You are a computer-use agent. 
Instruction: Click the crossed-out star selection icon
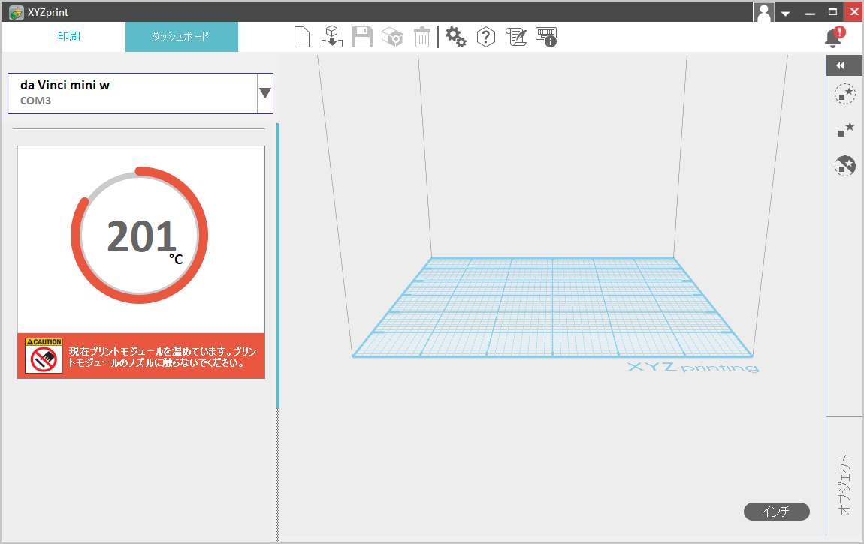[x=845, y=166]
